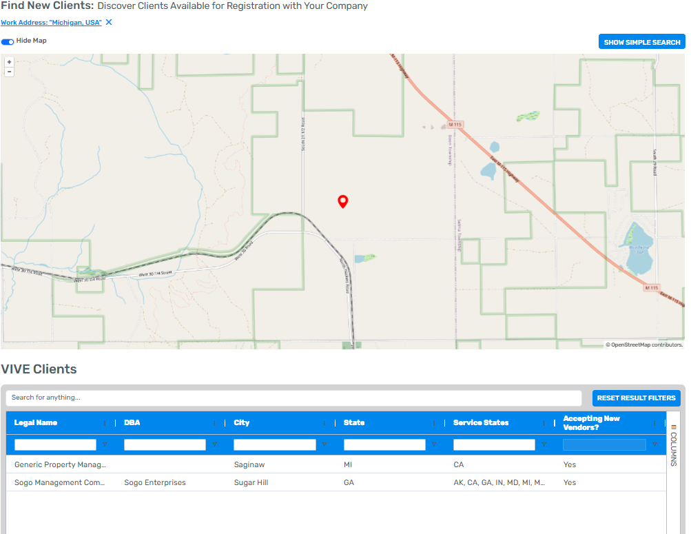Image resolution: width=691 pixels, height=534 pixels.
Task: Click Yes cell in Generic Property row
Action: pos(569,464)
